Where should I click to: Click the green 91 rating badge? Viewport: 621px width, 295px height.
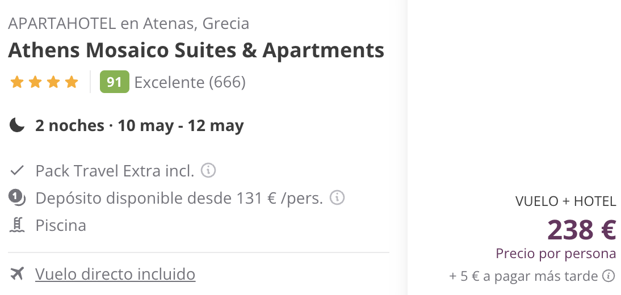(x=115, y=82)
